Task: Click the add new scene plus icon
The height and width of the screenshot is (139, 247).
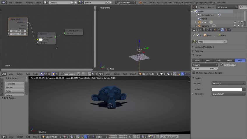Action: tap(107, 3)
